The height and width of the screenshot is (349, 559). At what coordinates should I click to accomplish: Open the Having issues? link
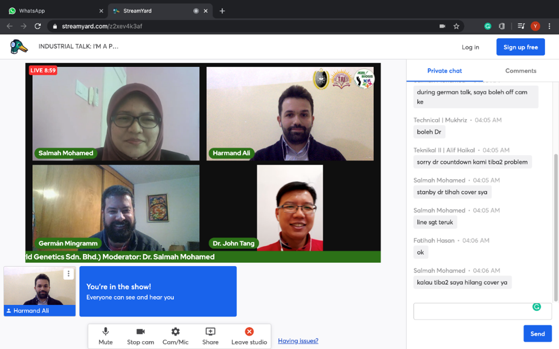pyautogui.click(x=298, y=341)
